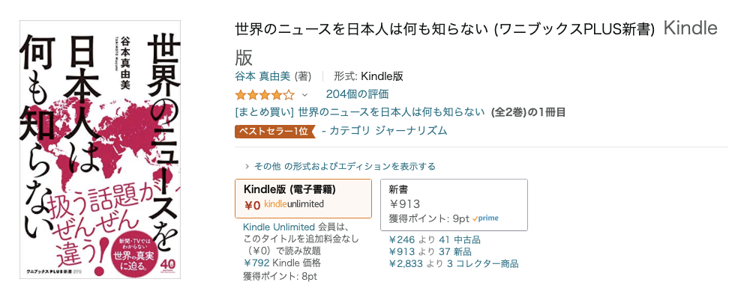Screen dimensions: 741x291
Task: Open the rating breakdown dropdown arrow
Action: point(304,95)
